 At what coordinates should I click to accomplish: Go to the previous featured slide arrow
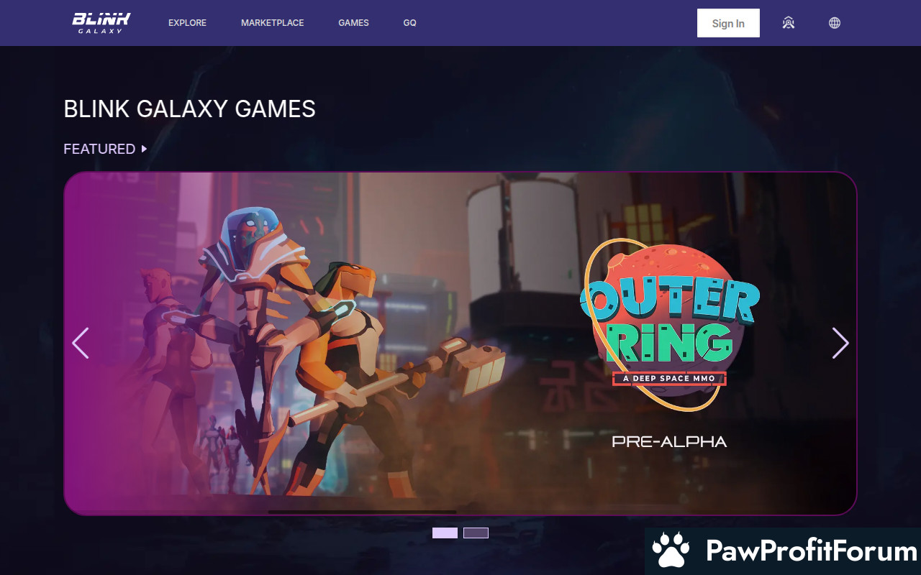(81, 343)
